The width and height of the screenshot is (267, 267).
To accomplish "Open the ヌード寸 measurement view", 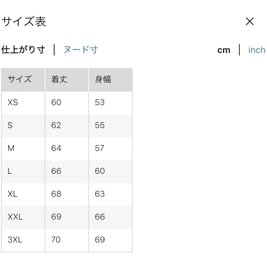I will click(80, 50).
